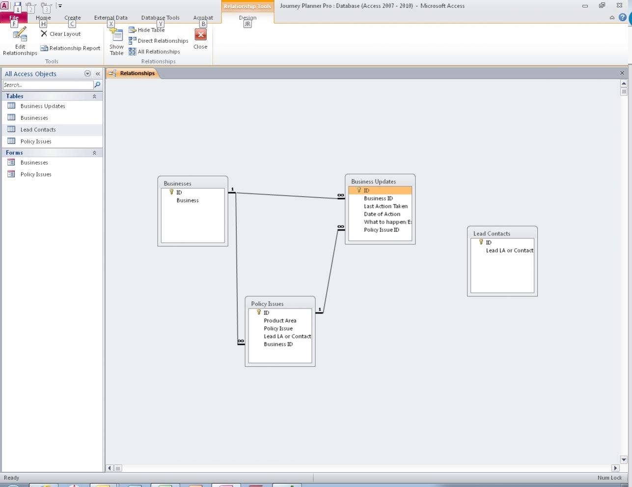Click the navigation pane Search box

[x=48, y=85]
